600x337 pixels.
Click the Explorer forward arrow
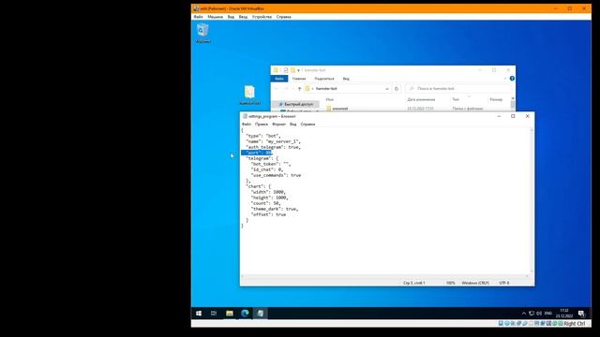pyautogui.click(x=286, y=89)
